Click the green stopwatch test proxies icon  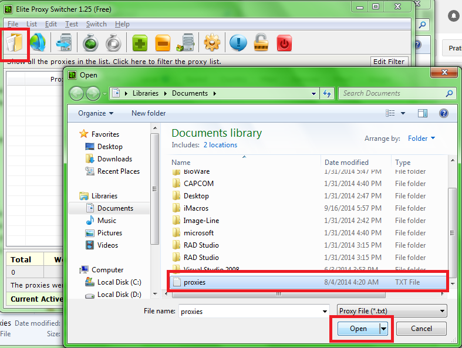(x=90, y=43)
